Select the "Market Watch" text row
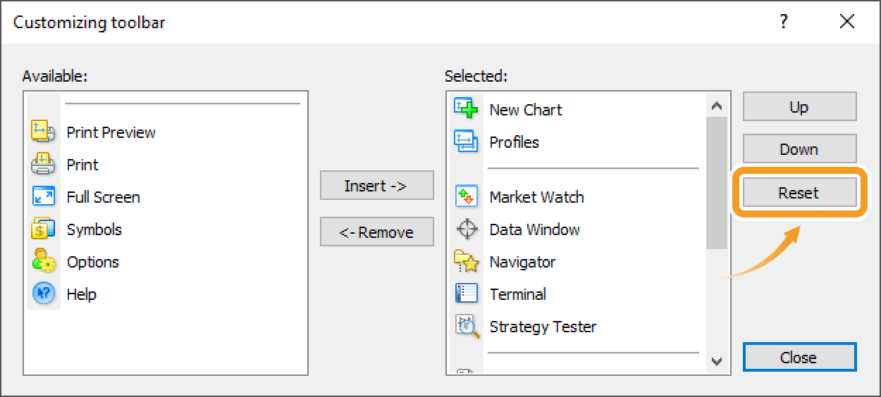 click(x=537, y=197)
